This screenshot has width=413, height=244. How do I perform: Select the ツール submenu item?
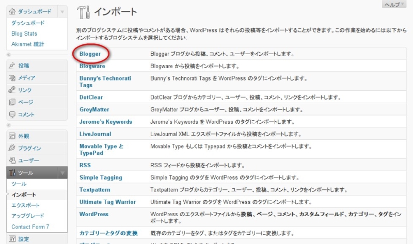[19, 184]
